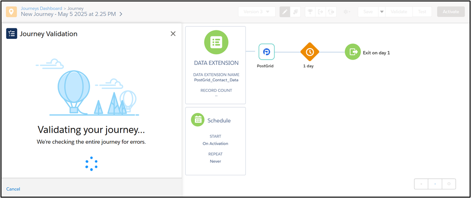Screen dimensions: 471x198
Task: Click the Save button
Action: (368, 12)
